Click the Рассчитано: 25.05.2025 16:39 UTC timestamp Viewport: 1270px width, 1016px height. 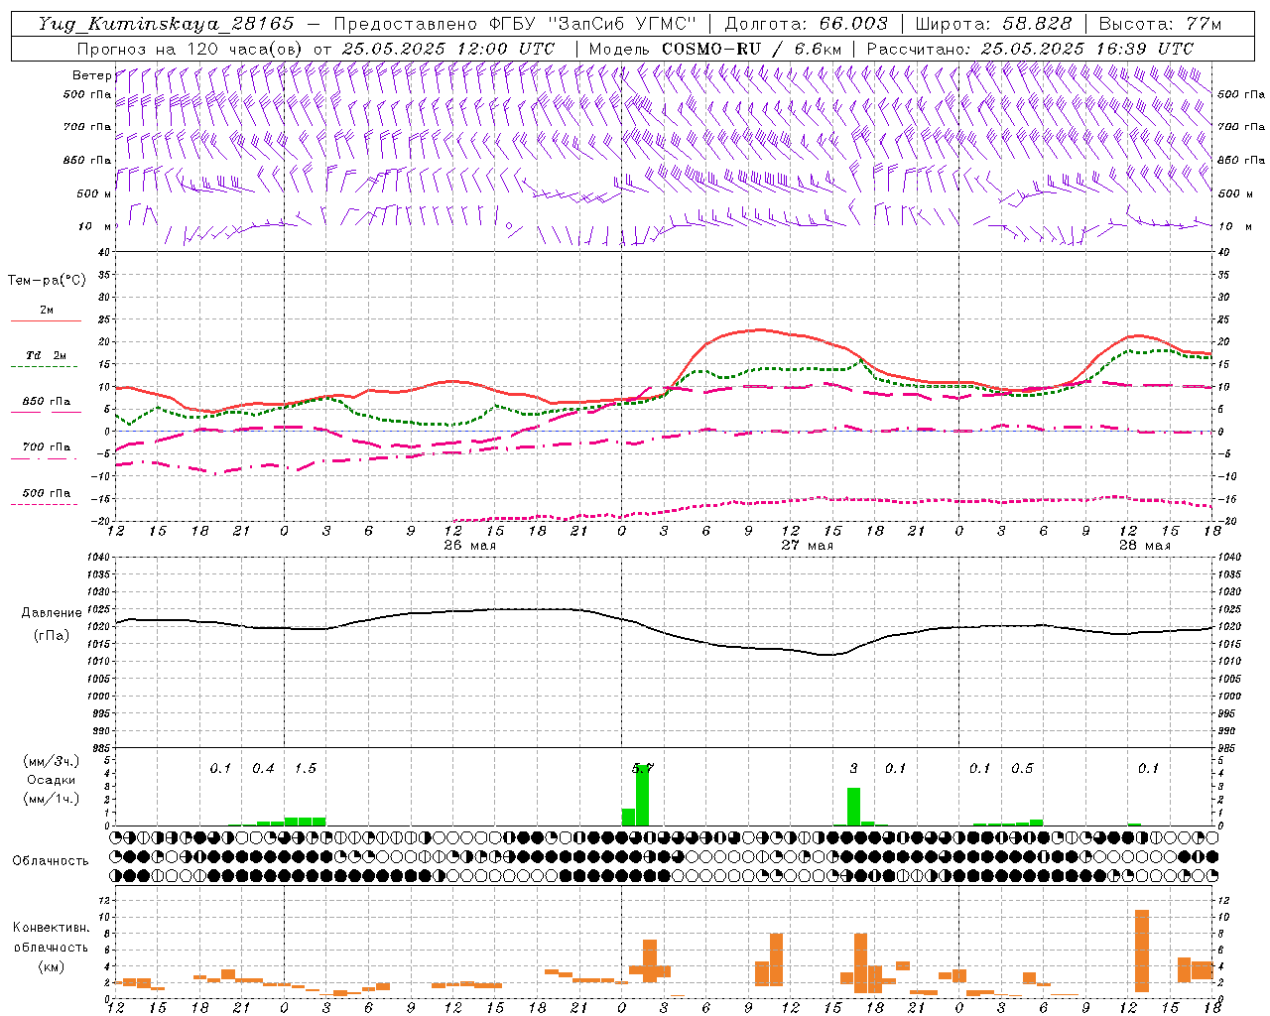point(1030,49)
